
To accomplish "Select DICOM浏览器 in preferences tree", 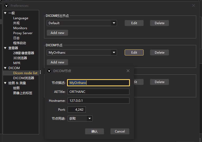I will [x=24, y=78].
